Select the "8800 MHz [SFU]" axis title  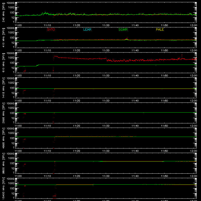3,163
